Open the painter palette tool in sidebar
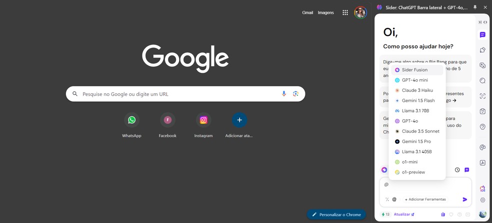 click(x=482, y=148)
